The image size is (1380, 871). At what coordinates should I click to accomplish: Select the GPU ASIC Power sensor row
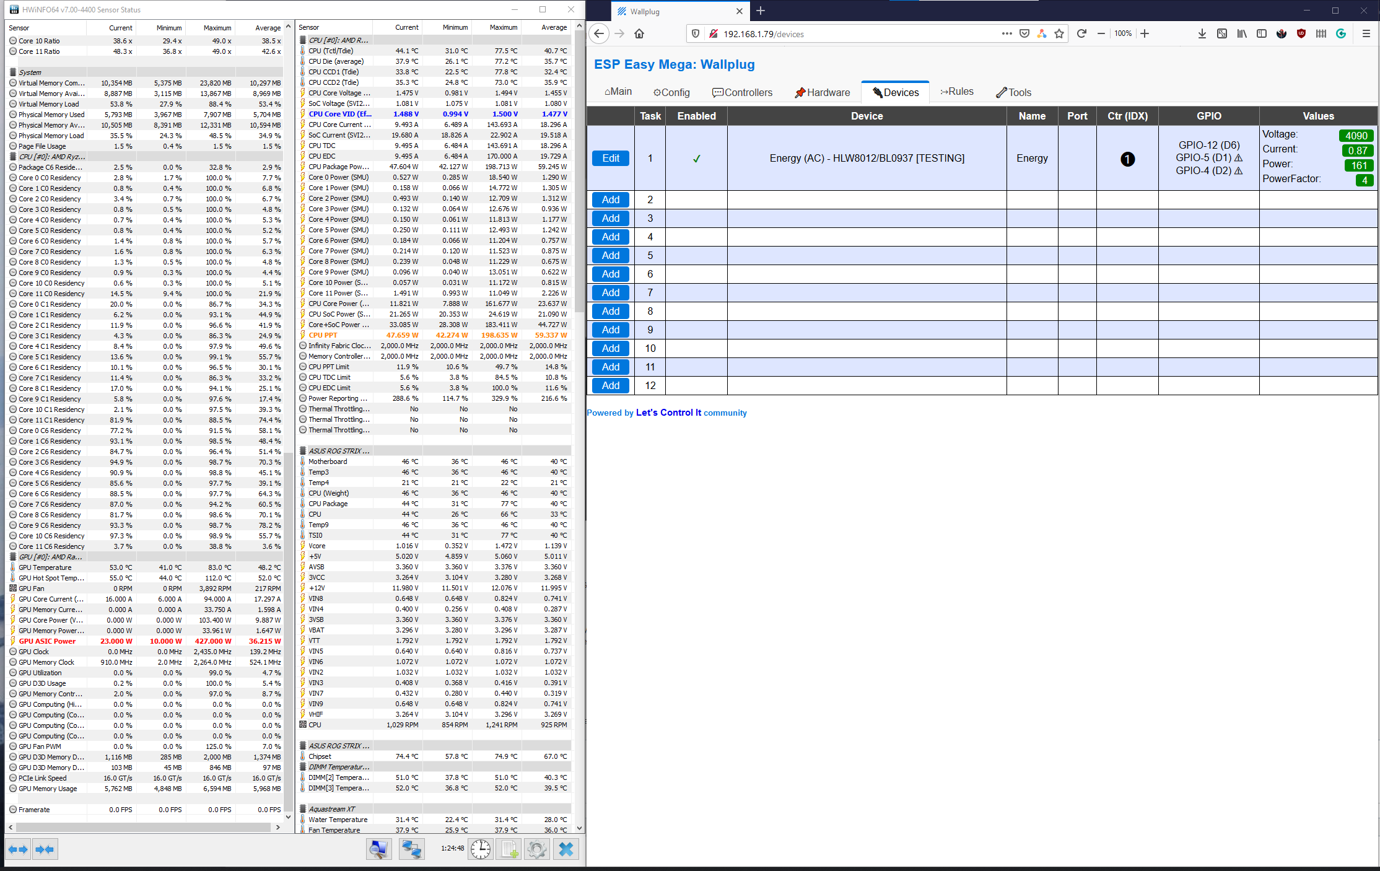146,641
